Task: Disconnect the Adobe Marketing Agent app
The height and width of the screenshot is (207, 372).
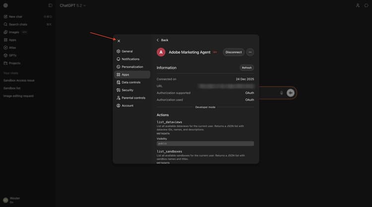Action: click(x=234, y=52)
